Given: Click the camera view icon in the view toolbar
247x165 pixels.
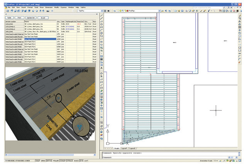Looking at the screenshot, I should click(x=48, y=11).
